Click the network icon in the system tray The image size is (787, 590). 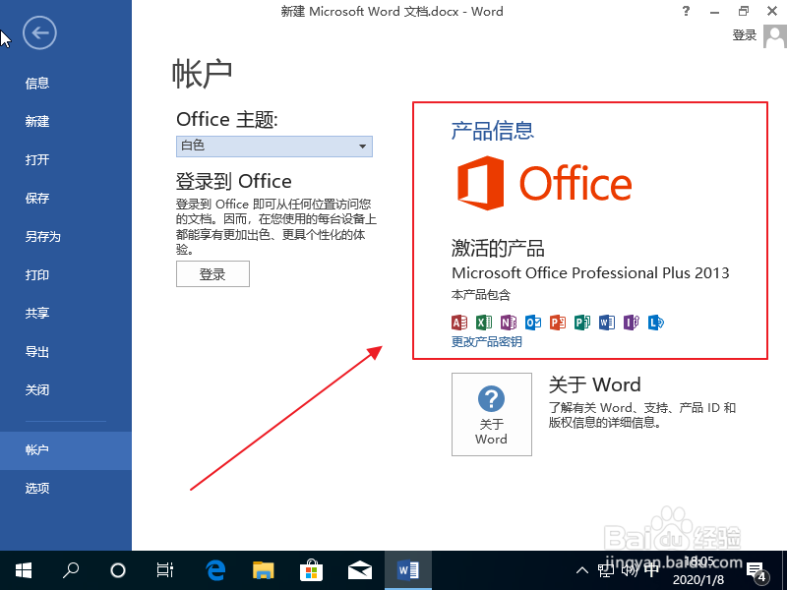coord(606,570)
